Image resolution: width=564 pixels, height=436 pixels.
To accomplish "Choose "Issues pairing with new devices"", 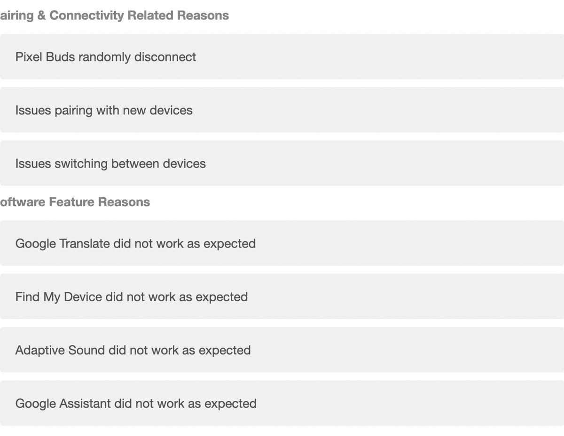I will click(x=104, y=110).
